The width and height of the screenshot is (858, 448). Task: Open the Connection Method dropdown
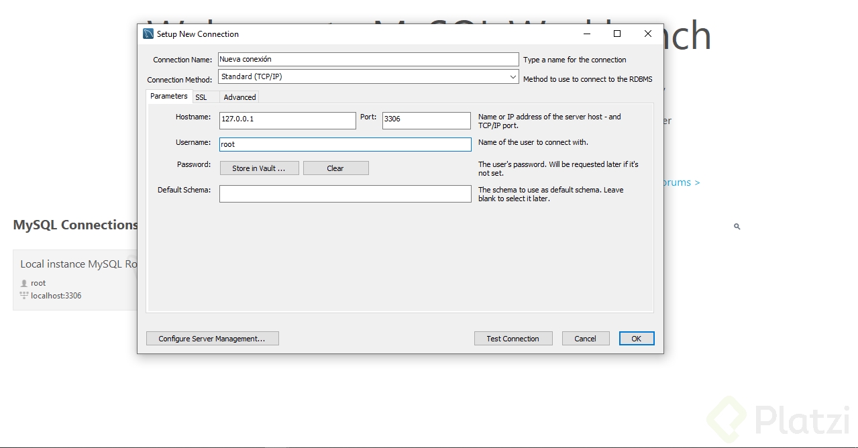[x=368, y=77]
